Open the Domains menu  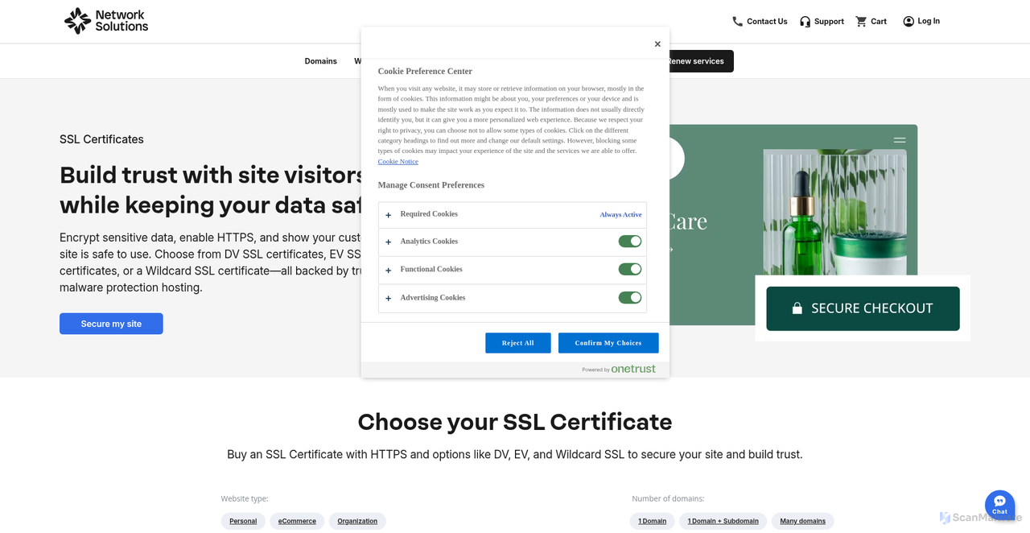point(320,60)
